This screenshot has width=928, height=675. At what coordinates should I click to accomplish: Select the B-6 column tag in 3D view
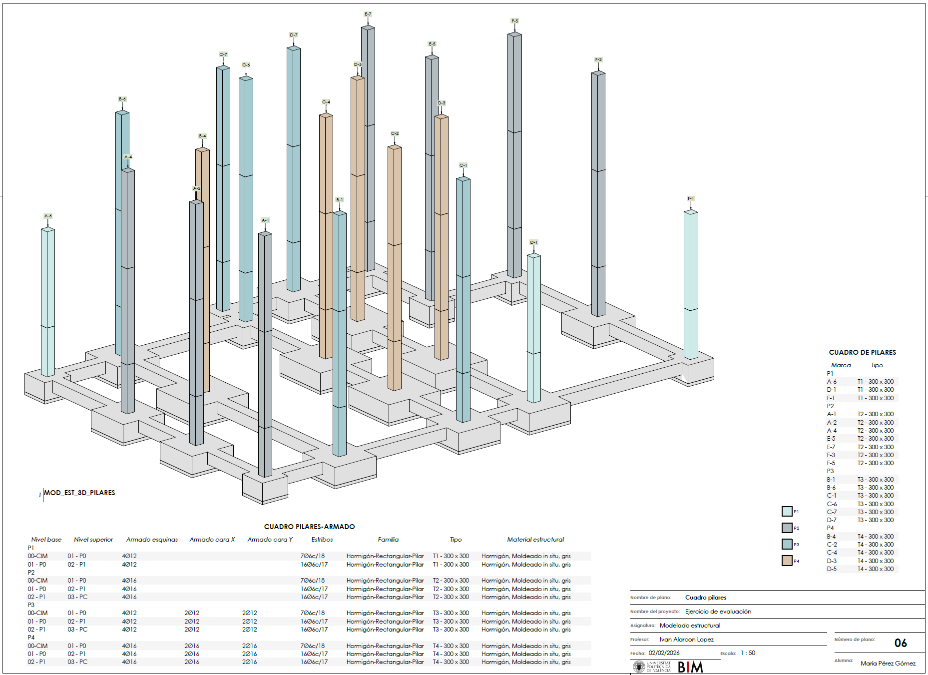point(122,99)
